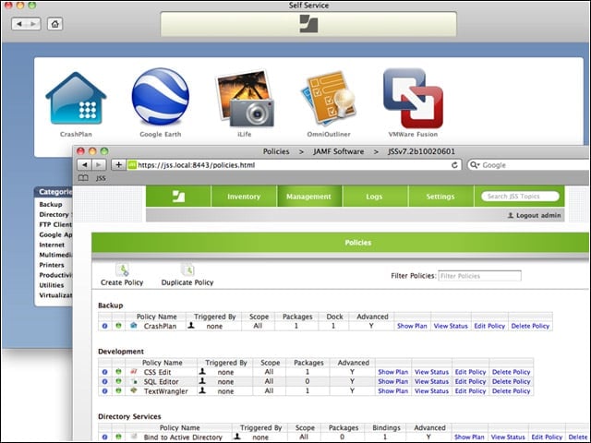Open the Settings tab
Viewport: 591px width, 443px height.
point(440,197)
